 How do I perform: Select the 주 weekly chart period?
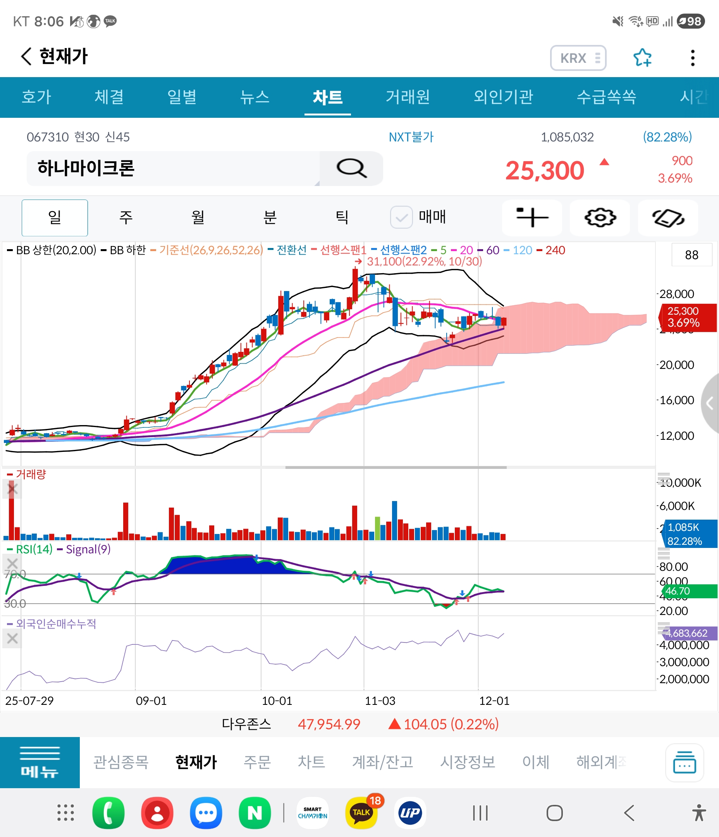click(126, 218)
